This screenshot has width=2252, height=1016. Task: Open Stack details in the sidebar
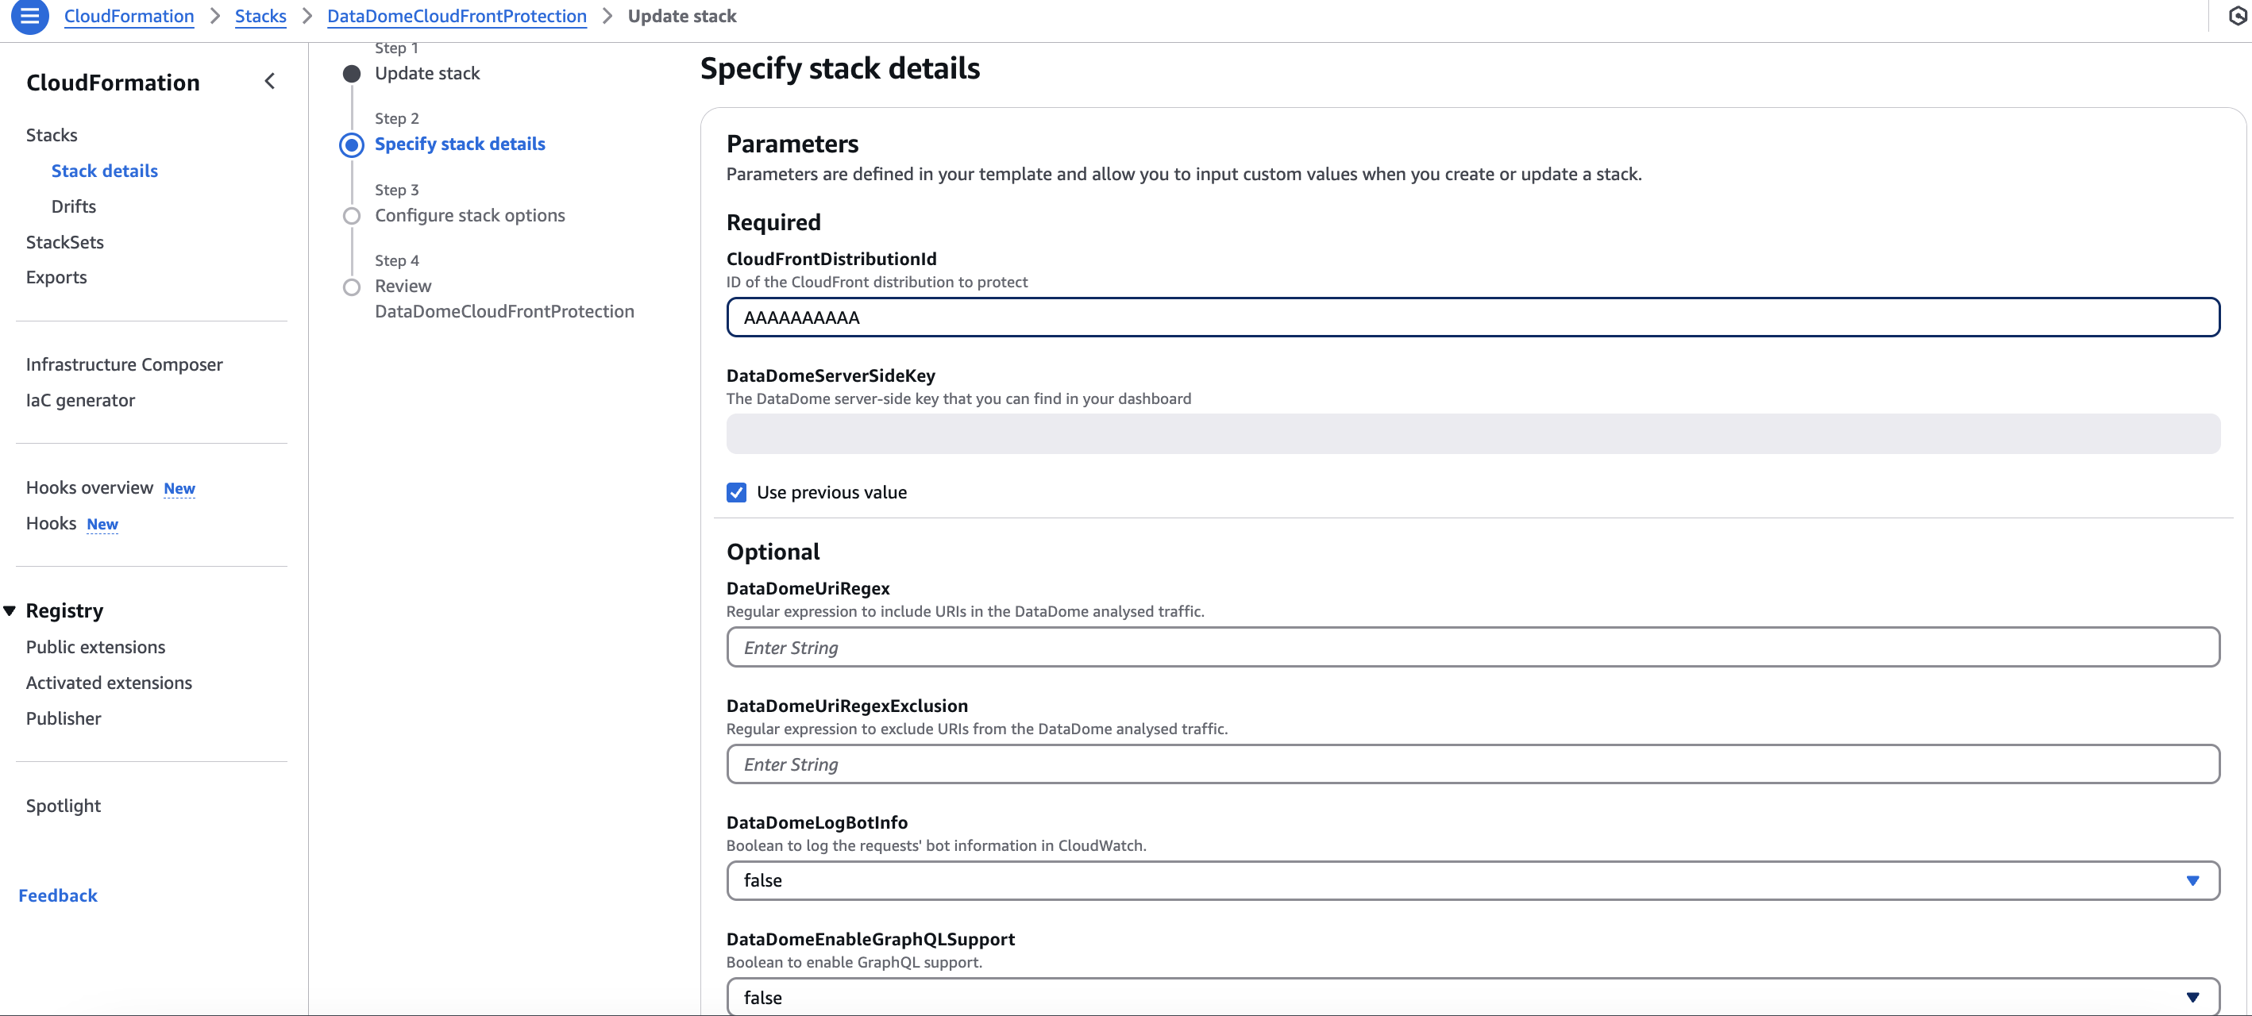[x=104, y=171]
